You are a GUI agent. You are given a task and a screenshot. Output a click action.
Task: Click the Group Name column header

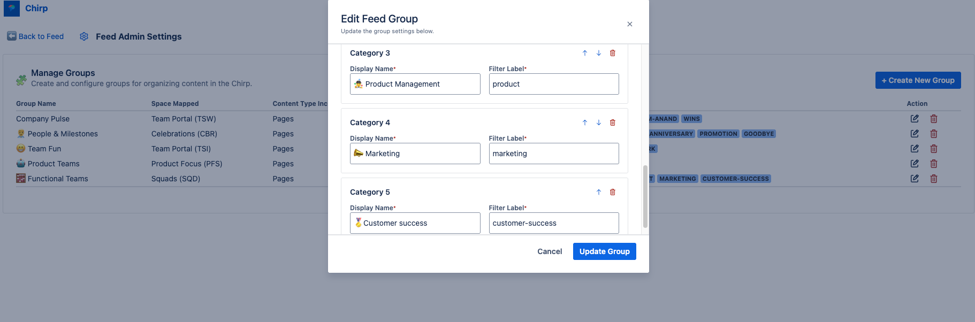36,104
